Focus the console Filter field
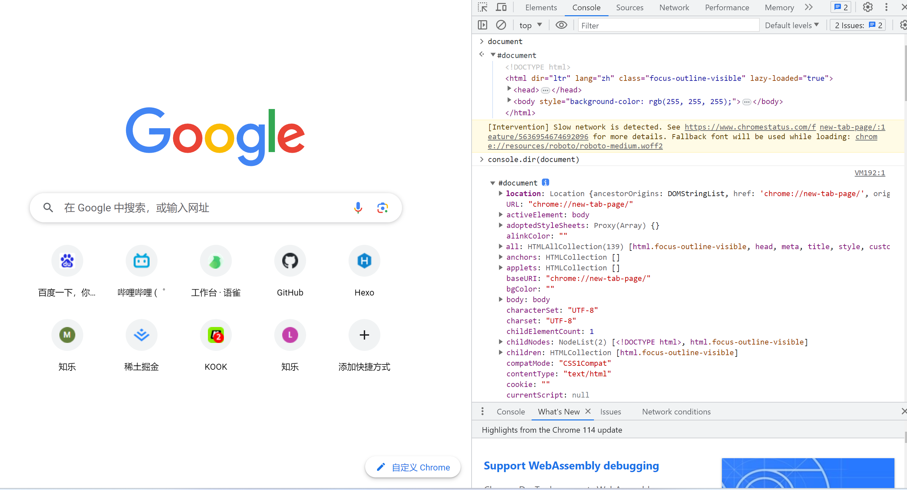Viewport: 907px width, 490px height. click(668, 25)
